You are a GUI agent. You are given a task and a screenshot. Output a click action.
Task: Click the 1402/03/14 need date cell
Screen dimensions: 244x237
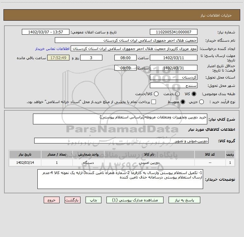[25, 163]
